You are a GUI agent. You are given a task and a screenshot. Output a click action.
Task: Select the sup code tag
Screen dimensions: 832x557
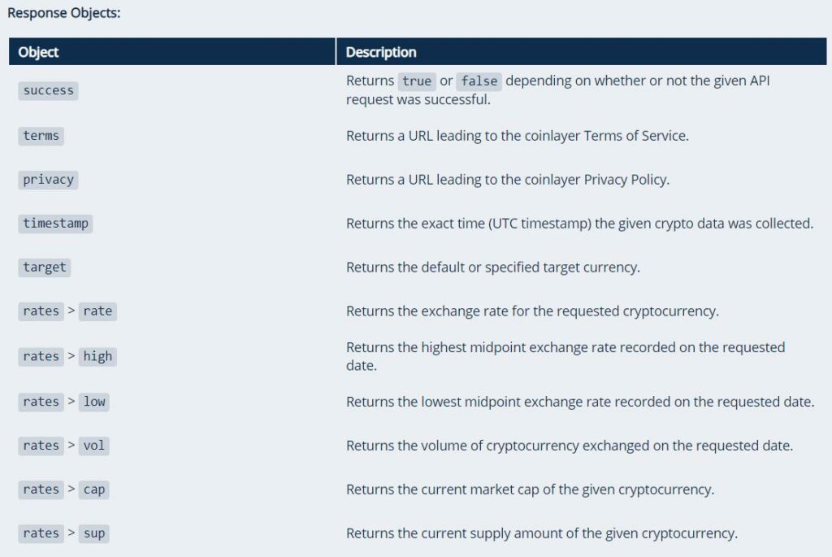pyautogui.click(x=94, y=533)
